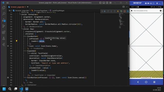The height and width of the screenshot is (92, 164).
Task: Click 'Icons.cancel' text on line 79
Action: (79, 78)
